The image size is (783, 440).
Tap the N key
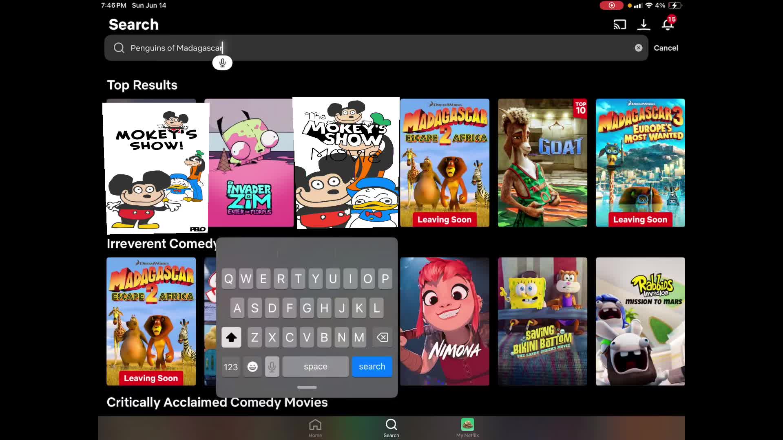coord(342,337)
